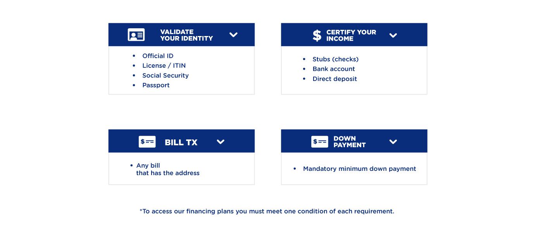Select the Down Payment header title

[x=350, y=142]
